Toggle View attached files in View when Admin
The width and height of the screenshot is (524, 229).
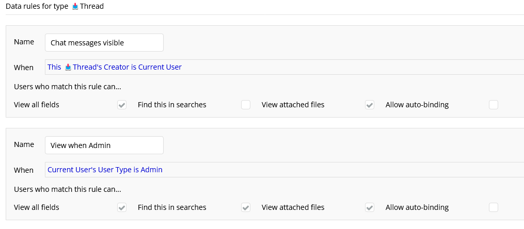tap(370, 207)
